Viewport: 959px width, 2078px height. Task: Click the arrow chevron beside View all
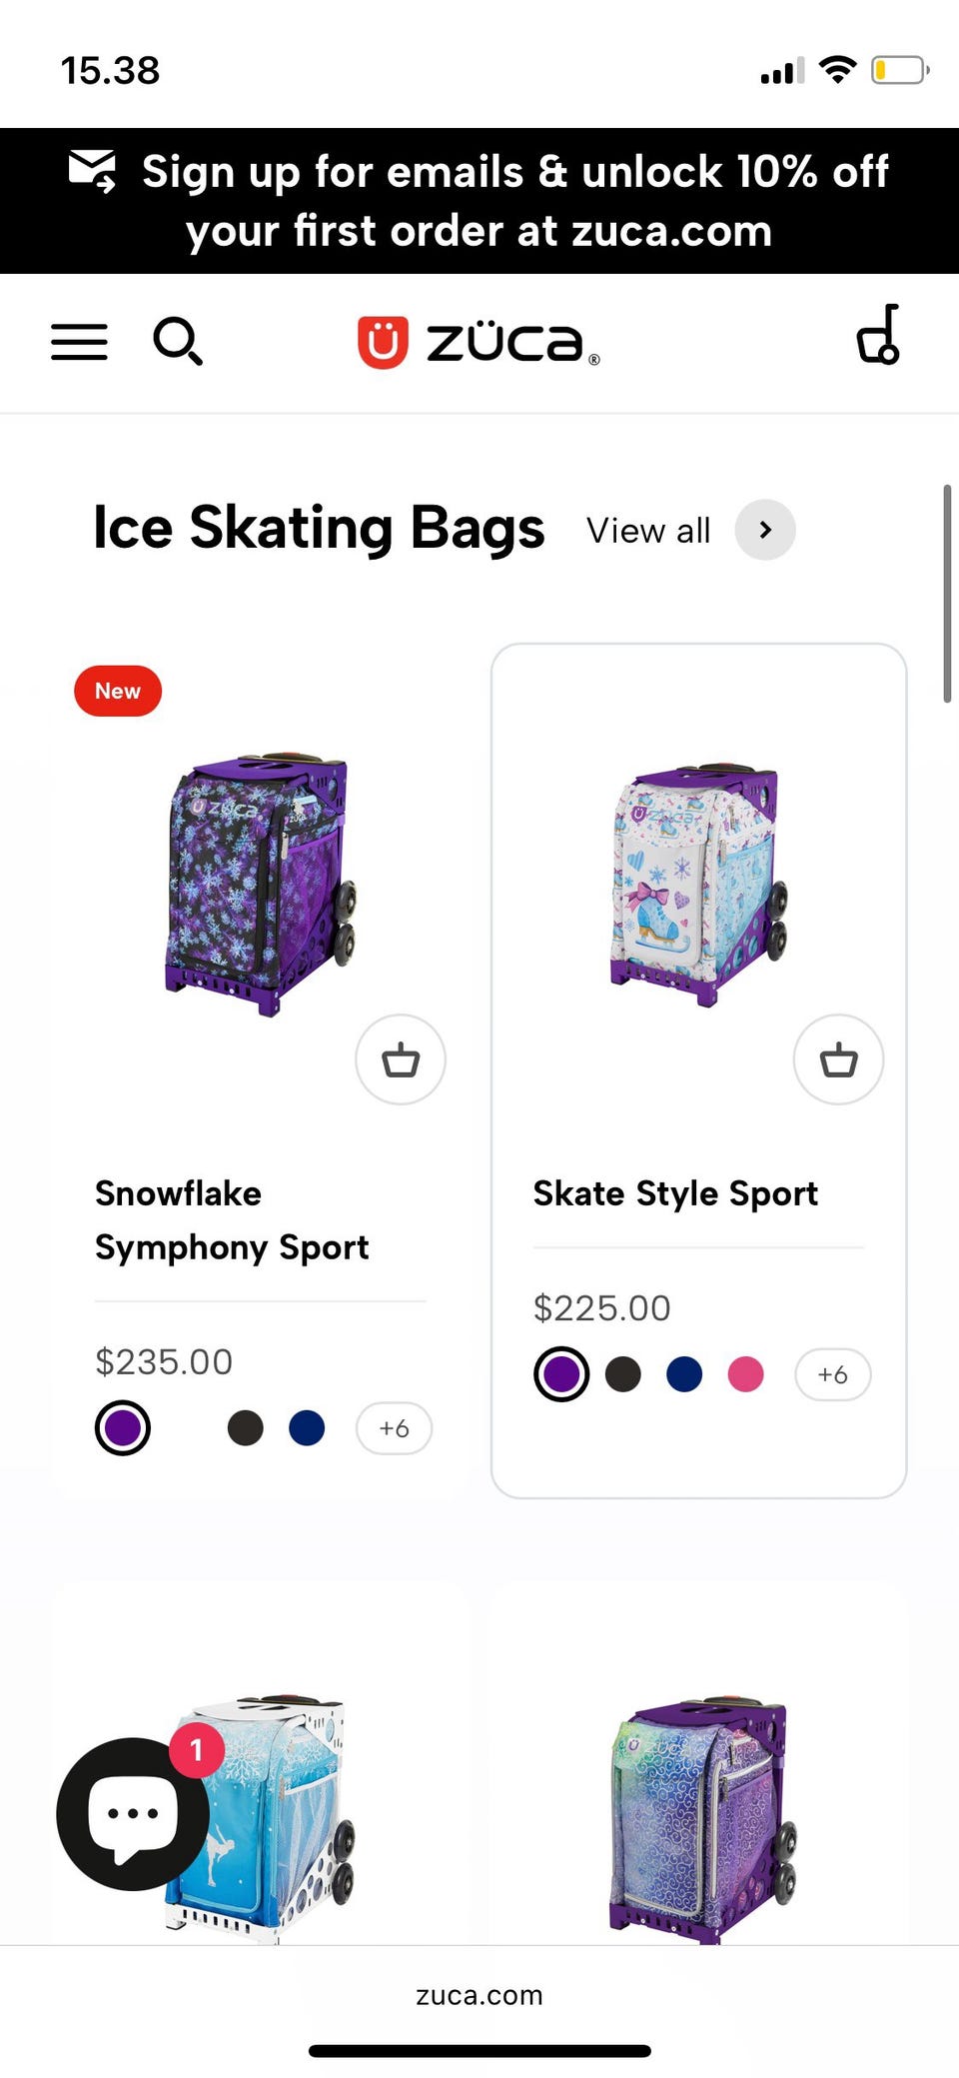pyautogui.click(x=765, y=530)
